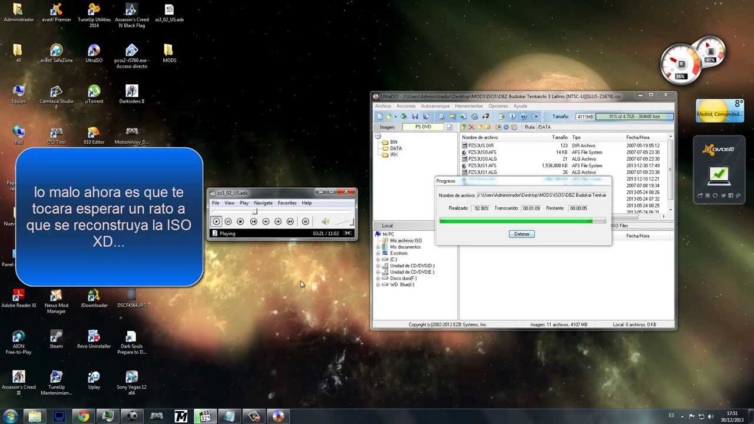This screenshot has height=424, width=754.
Task: Click the Save floppy-disk icon in UltraISO
Action: (x=415, y=117)
